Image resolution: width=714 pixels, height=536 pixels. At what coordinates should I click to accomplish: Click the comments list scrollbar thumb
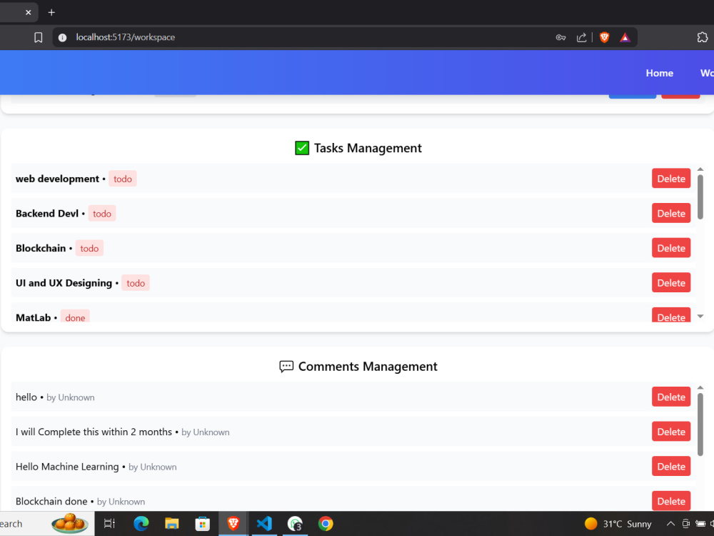tap(700, 425)
